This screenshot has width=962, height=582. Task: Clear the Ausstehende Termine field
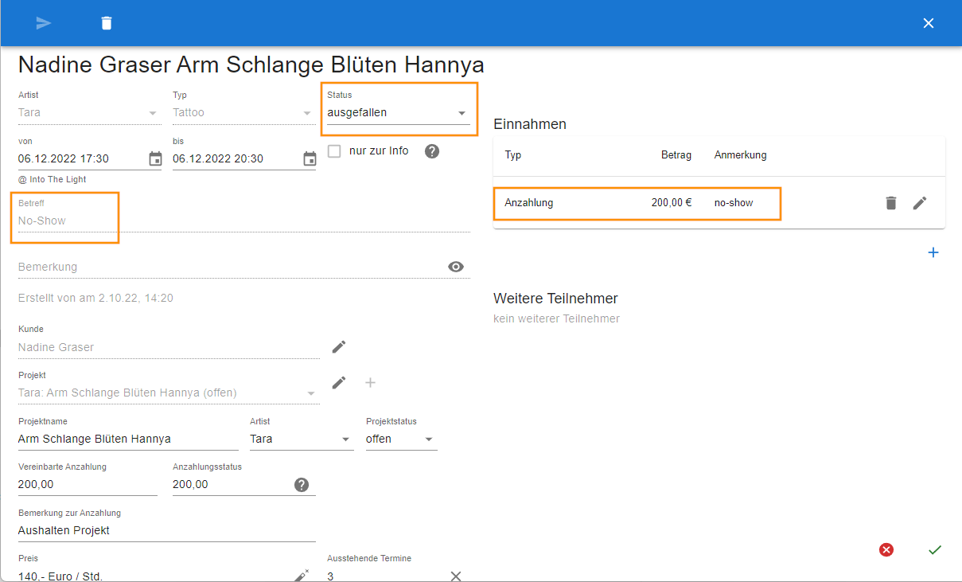[x=456, y=576]
